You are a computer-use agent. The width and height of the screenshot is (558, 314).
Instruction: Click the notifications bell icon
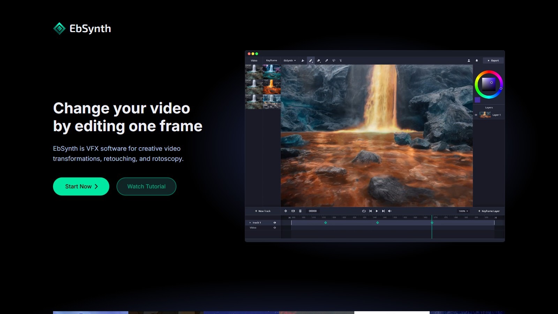(x=477, y=61)
